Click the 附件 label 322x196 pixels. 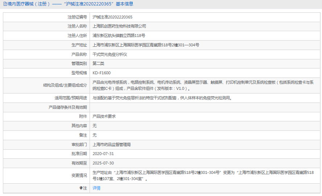[x=83, y=116]
